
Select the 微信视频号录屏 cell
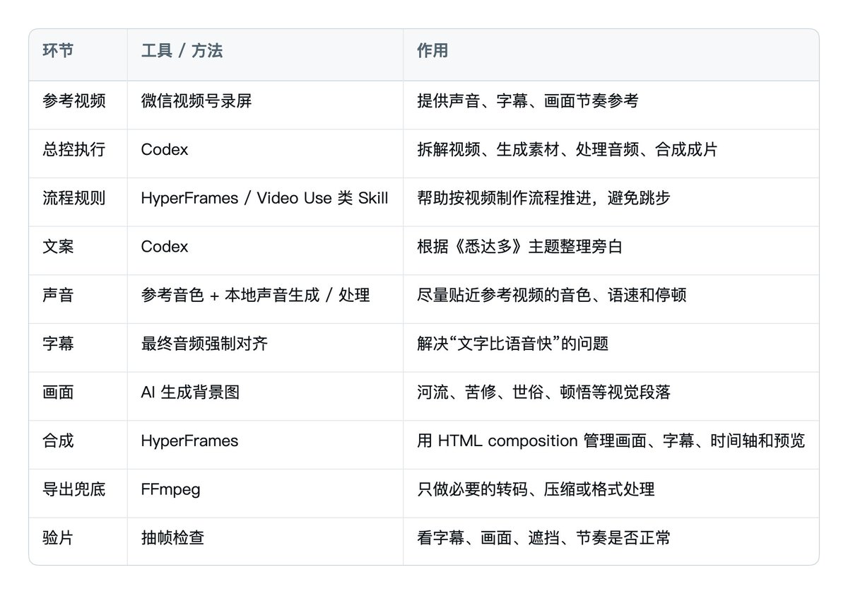[196, 101]
